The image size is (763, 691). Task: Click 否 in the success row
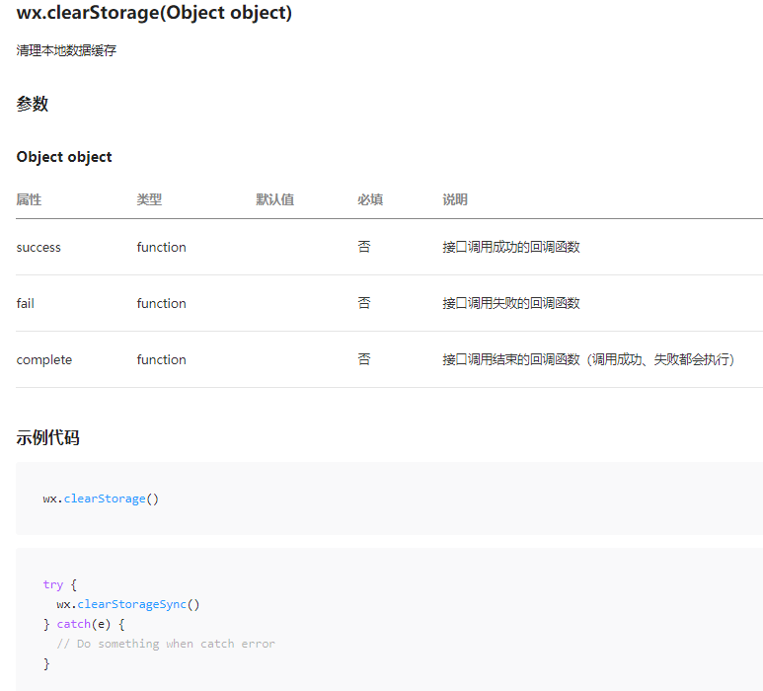click(364, 247)
